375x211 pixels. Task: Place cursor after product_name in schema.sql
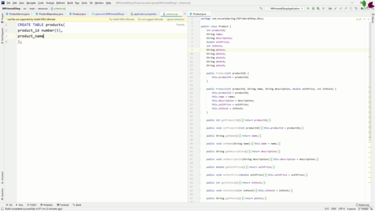44,36
